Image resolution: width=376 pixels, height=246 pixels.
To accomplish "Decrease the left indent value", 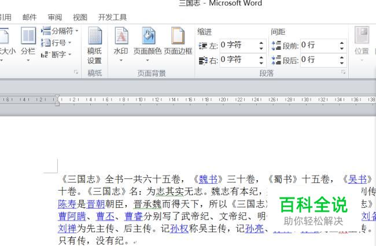I will [261, 48].
